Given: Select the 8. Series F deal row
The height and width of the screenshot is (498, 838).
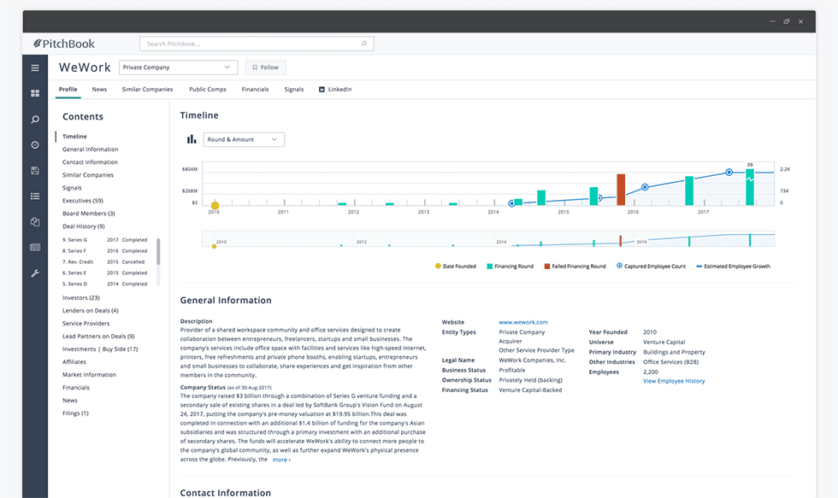Looking at the screenshot, I should pos(104,251).
